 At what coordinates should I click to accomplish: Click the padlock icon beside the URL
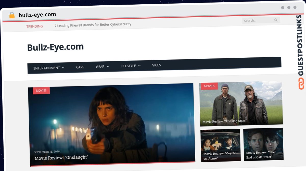pyautogui.click(x=12, y=15)
